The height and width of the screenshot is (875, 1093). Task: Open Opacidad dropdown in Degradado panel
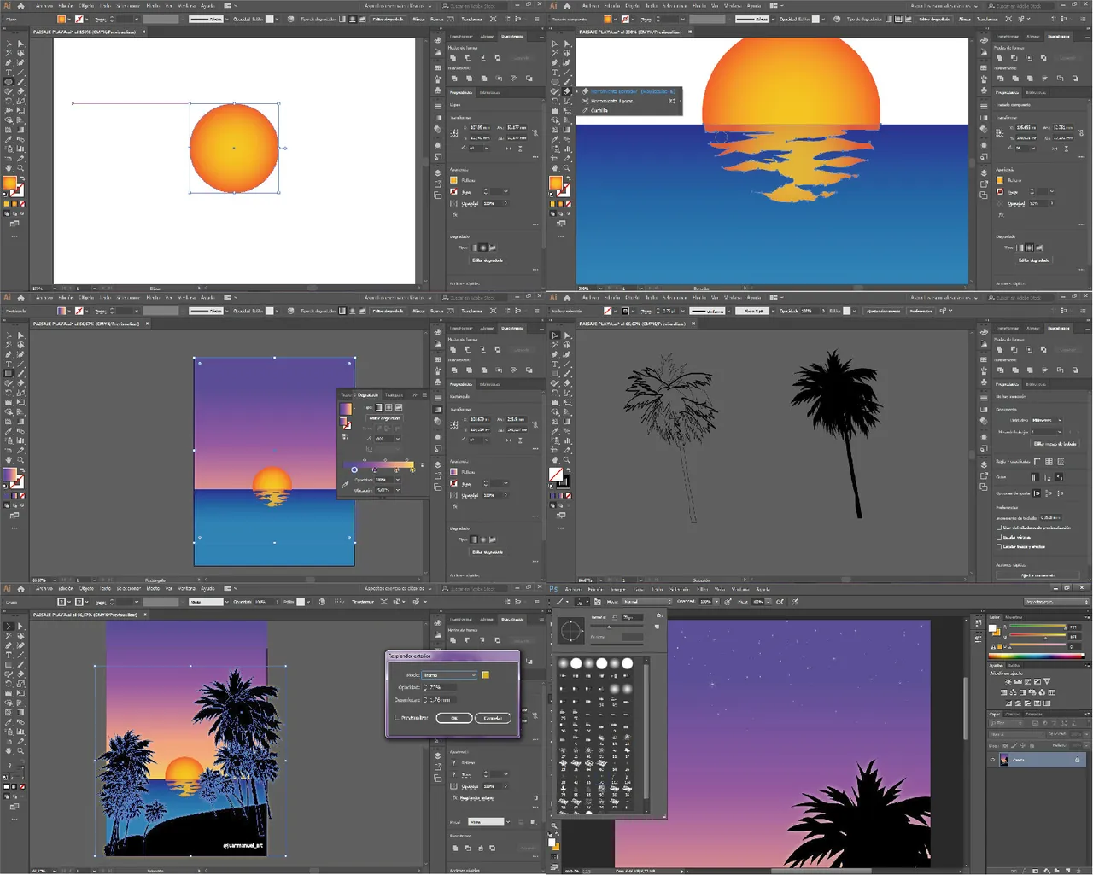coord(398,480)
